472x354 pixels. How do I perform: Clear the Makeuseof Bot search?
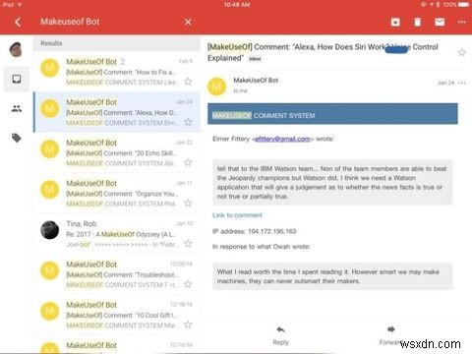pyautogui.click(x=188, y=22)
